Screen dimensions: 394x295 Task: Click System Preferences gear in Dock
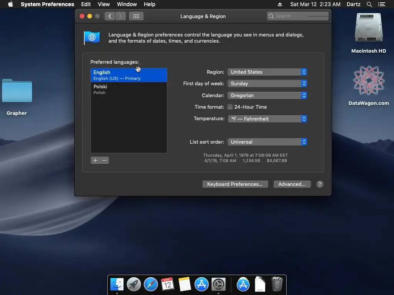click(219, 284)
